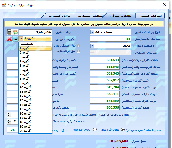Open the وضعیت ازدواج dropdown
172x148 pixels.
pos(92,45)
